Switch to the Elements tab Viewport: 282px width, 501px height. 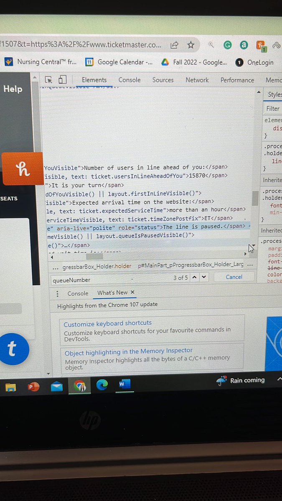tap(94, 80)
